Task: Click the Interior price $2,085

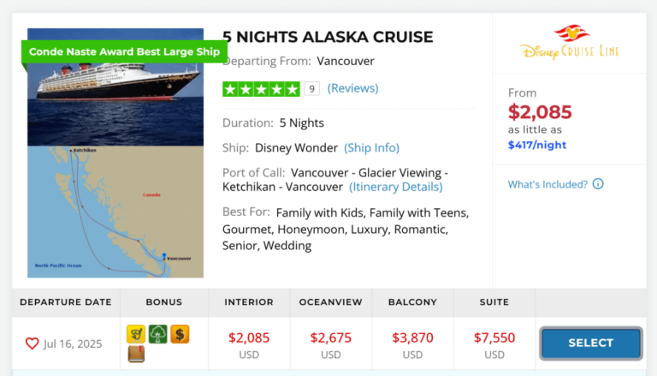Action: (249, 337)
